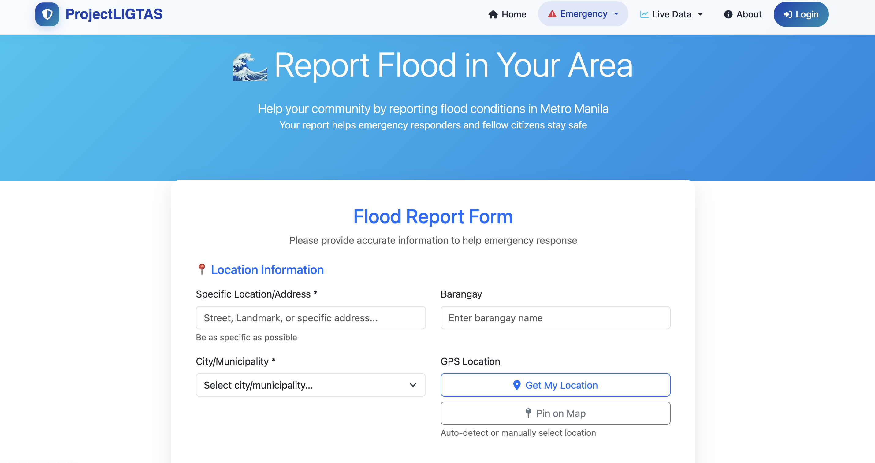Click the chart icon next to Live Data

[644, 14]
